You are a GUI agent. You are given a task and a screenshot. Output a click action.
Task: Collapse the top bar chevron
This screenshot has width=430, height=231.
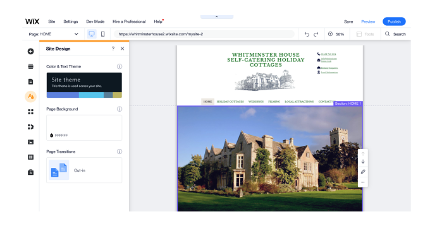217,16
